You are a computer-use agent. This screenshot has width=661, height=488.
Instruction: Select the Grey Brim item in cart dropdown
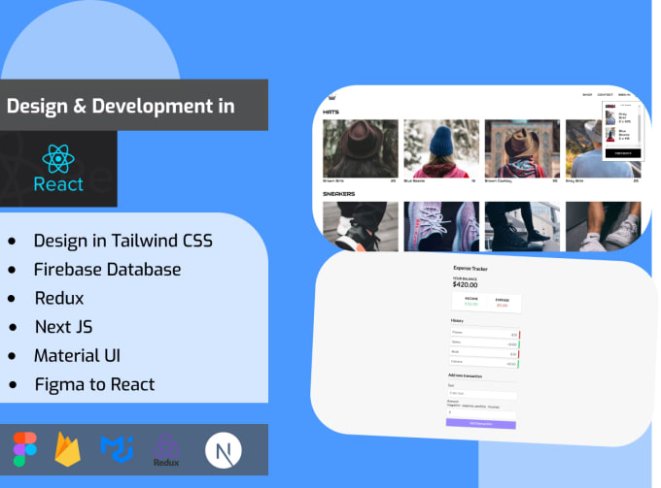pyautogui.click(x=618, y=117)
